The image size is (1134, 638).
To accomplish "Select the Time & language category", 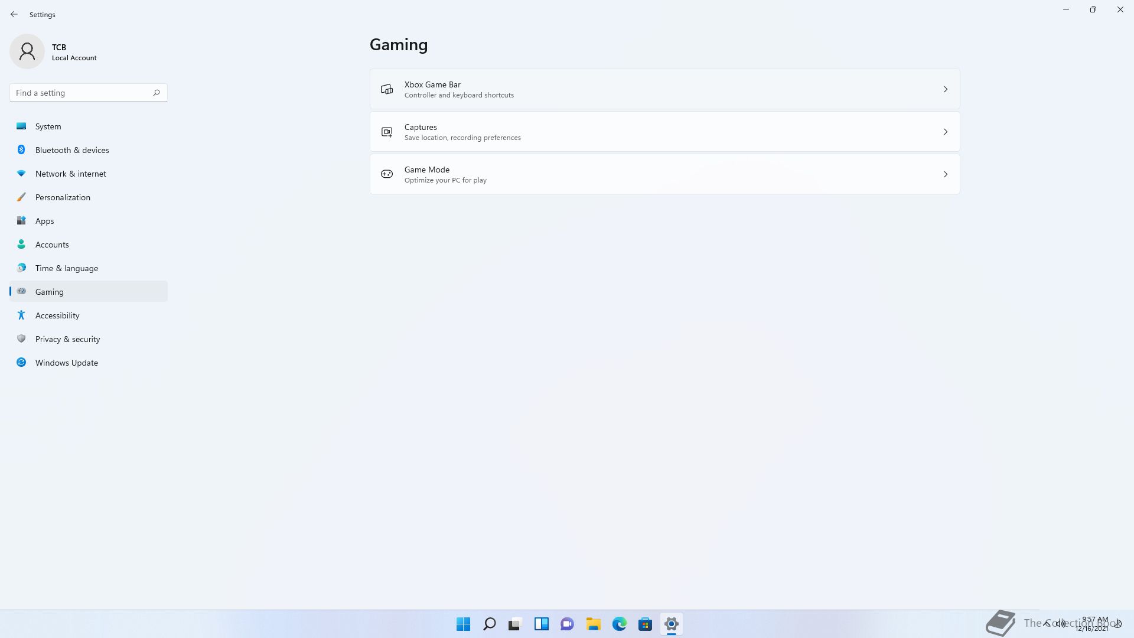I will click(67, 268).
